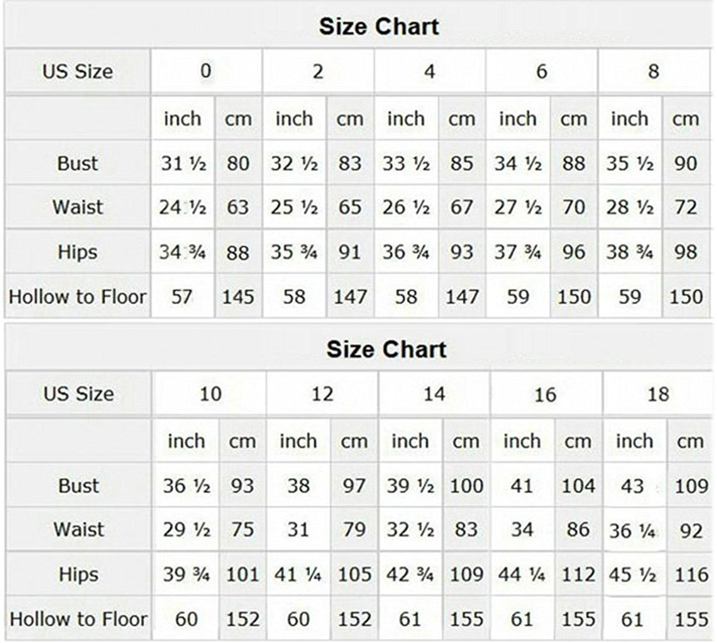Select the US Size 0 column header

point(206,71)
